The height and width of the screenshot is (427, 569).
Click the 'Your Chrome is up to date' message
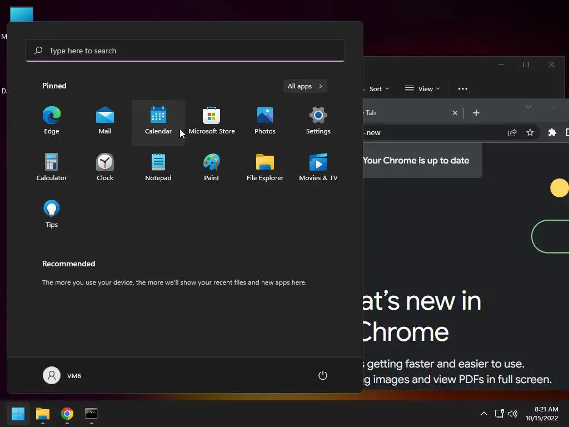coord(416,161)
